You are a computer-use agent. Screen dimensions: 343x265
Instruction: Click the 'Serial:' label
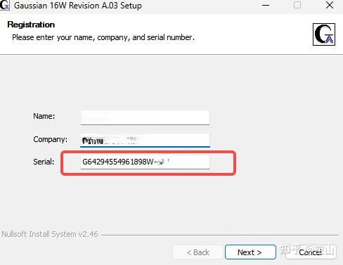coord(44,162)
